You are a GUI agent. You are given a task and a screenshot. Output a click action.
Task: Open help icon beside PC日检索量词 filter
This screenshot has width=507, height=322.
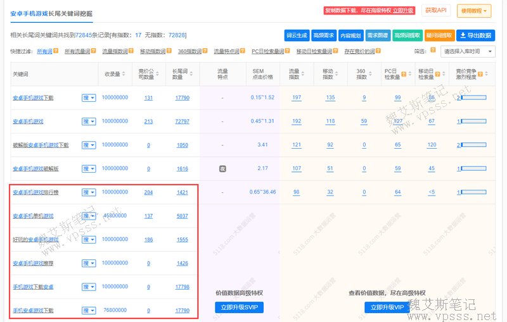click(x=287, y=51)
